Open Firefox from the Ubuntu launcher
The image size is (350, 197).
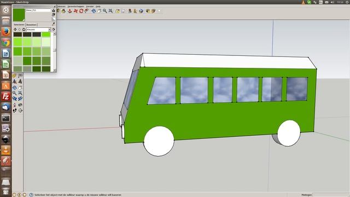click(6, 32)
